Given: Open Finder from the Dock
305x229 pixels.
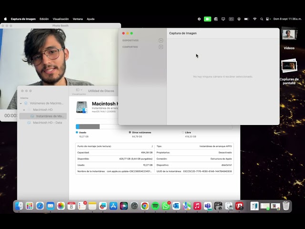Looking at the screenshot, I should [19, 206].
